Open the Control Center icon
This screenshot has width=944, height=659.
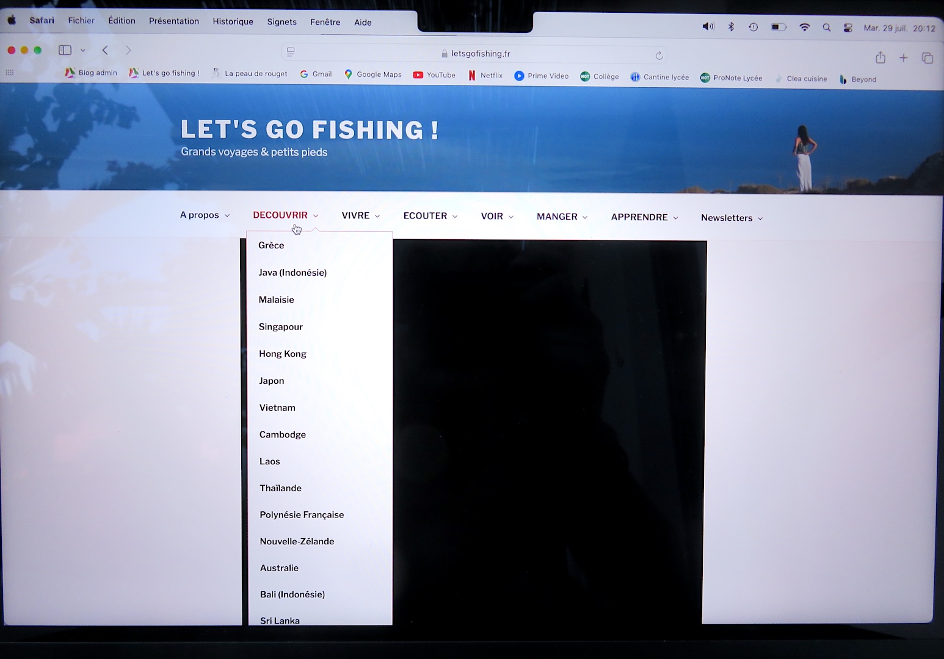[848, 28]
